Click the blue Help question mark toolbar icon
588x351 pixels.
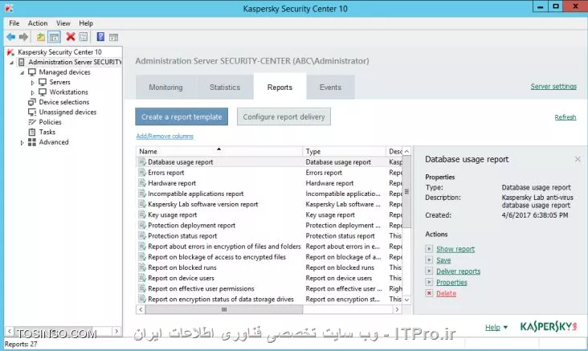(x=100, y=36)
